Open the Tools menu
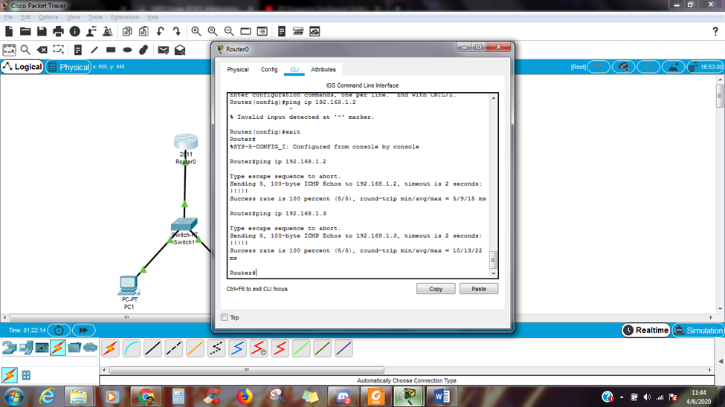 (94, 17)
